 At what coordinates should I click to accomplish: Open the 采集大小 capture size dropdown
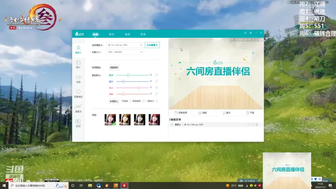125,52
